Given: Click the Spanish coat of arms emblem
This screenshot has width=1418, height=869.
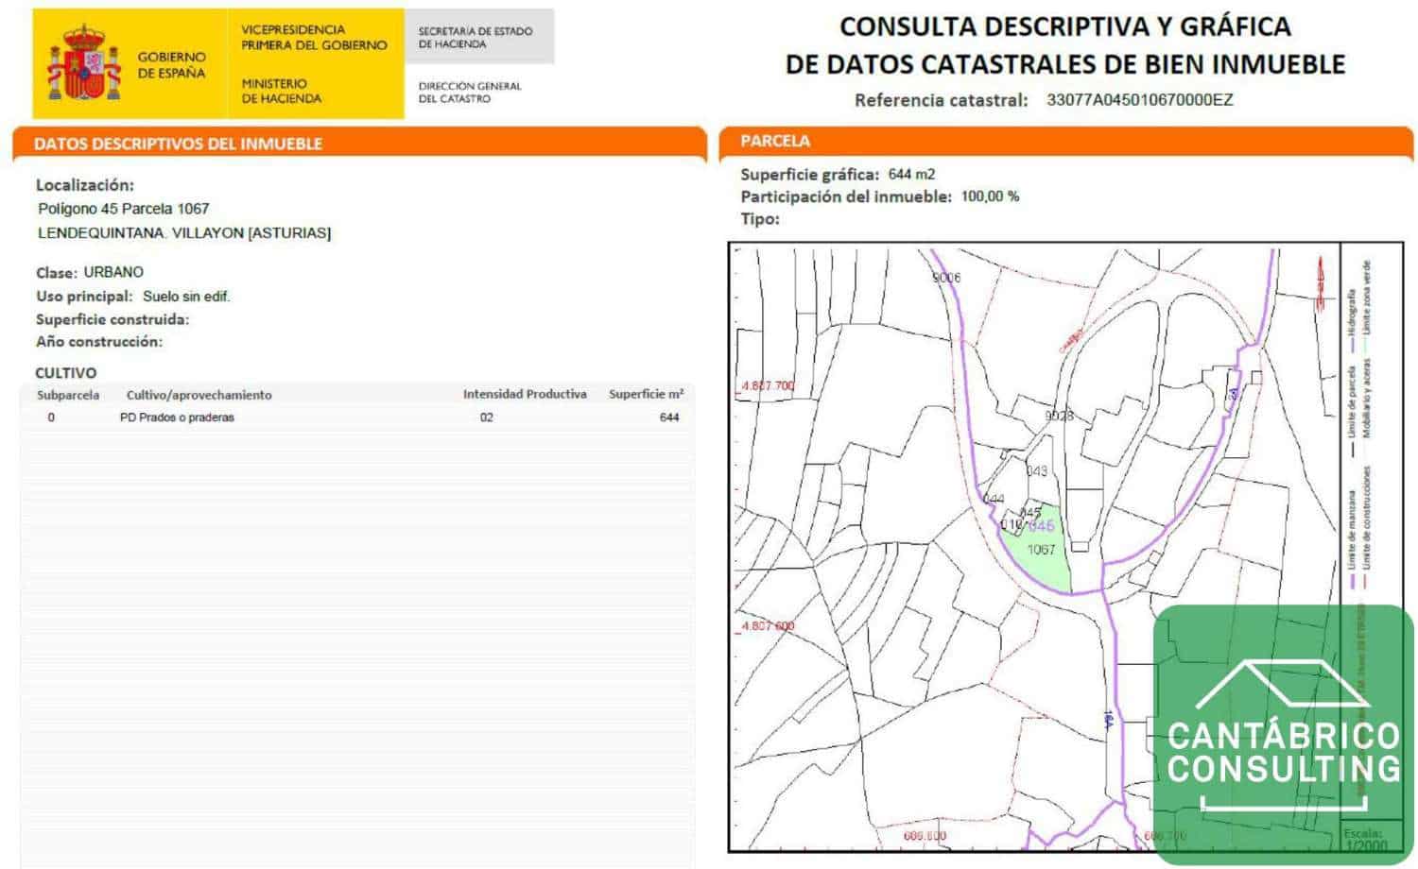Looking at the screenshot, I should 85,63.
